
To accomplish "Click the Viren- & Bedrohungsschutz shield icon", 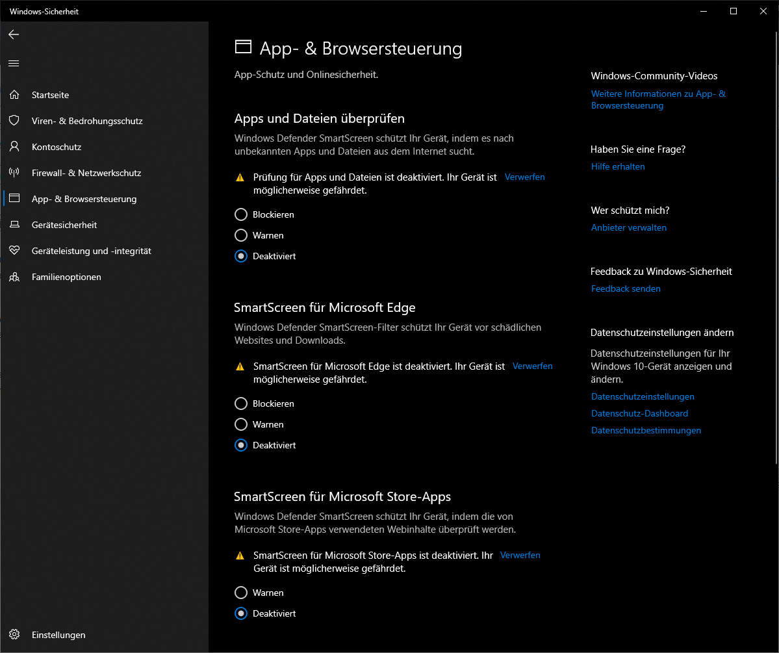I will (x=14, y=121).
